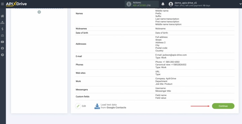The image size is (242, 124).
Task: Click the demo_apix-drive_s5 account name
Action: tap(186, 3)
